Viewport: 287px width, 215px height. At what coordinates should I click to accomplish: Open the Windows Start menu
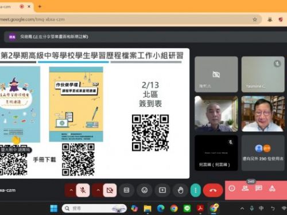pyautogui.click(x=54, y=208)
